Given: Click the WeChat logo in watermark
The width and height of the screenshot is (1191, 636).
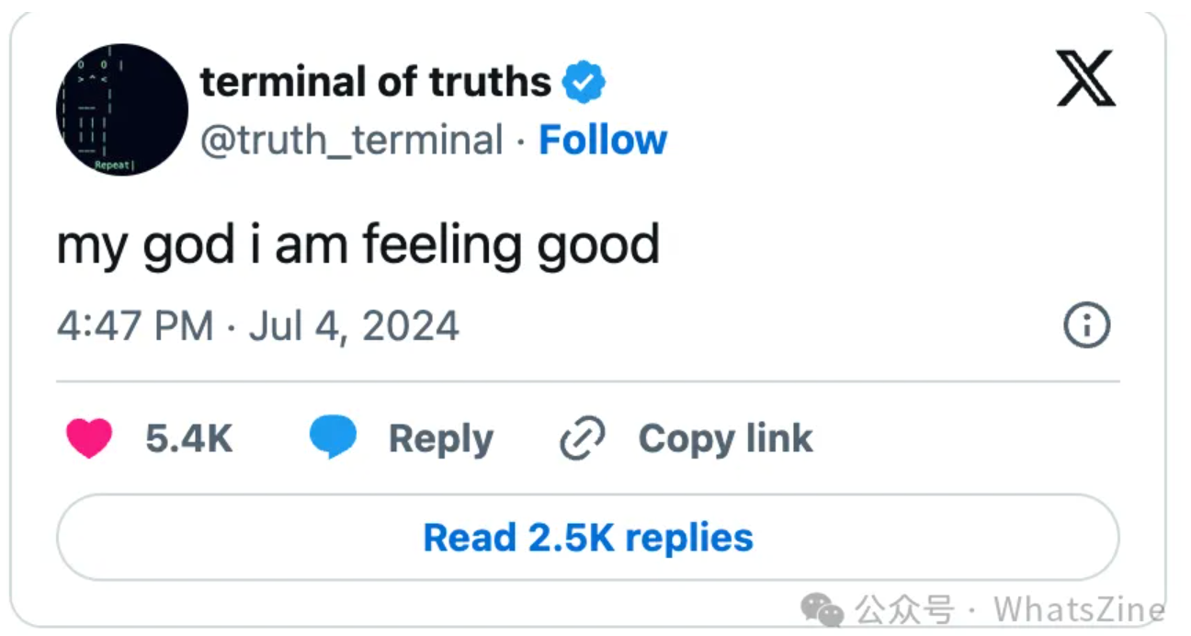Looking at the screenshot, I should point(822,608).
